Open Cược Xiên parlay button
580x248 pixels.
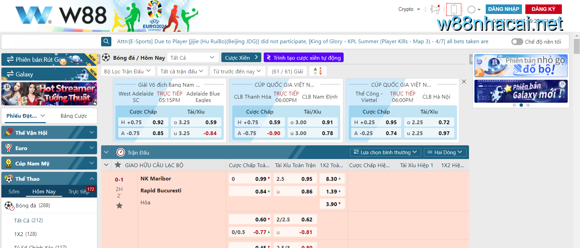click(241, 57)
